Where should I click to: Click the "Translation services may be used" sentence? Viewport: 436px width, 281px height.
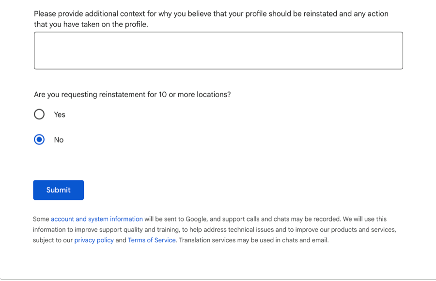tap(254, 240)
